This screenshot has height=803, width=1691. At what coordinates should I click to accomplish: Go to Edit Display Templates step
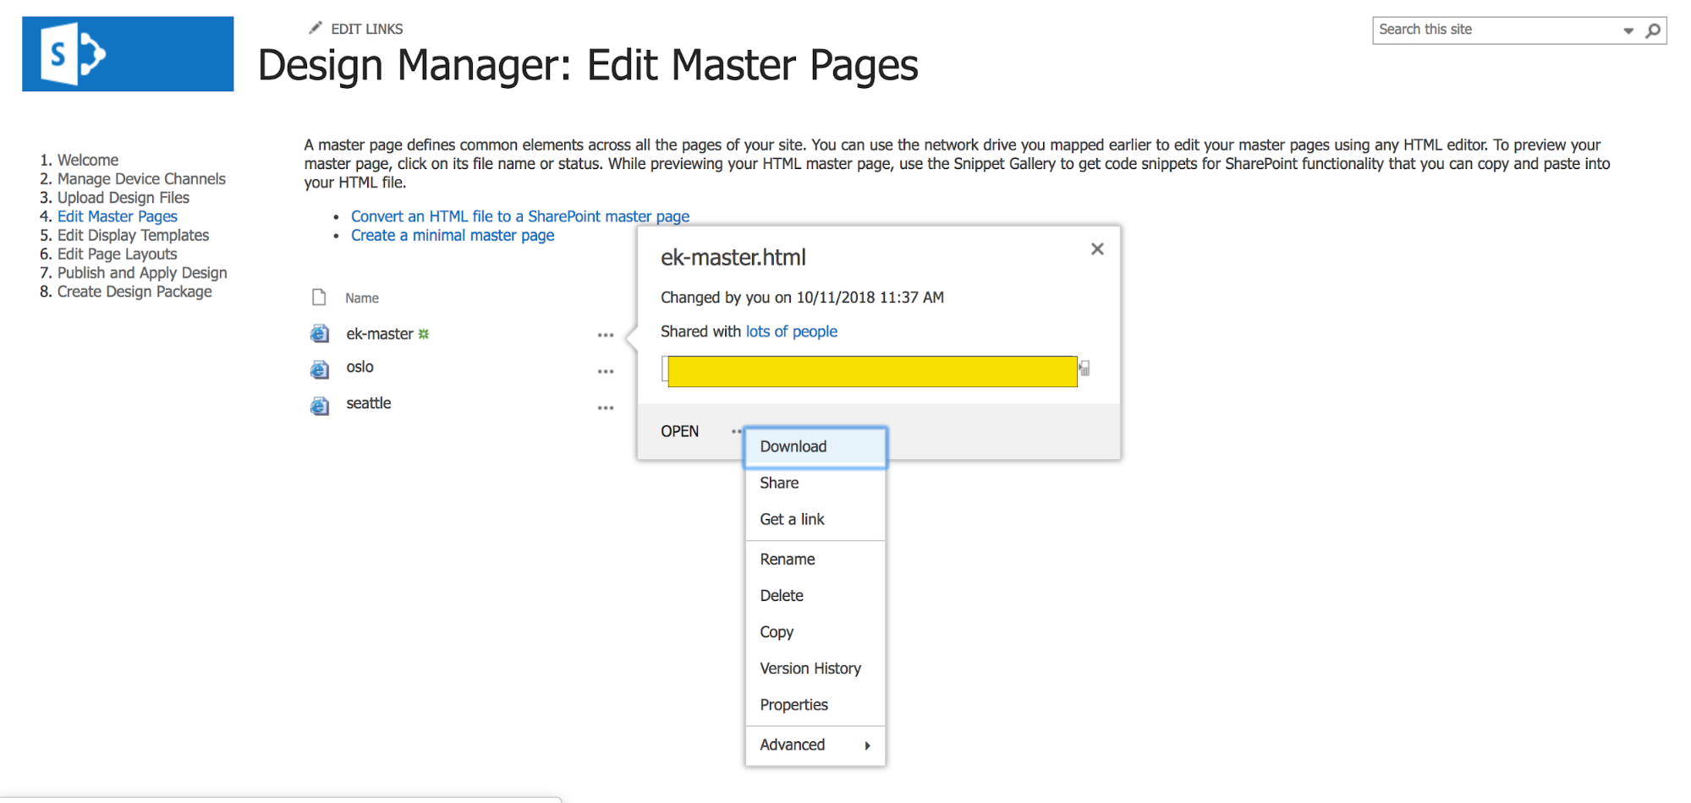coord(133,235)
